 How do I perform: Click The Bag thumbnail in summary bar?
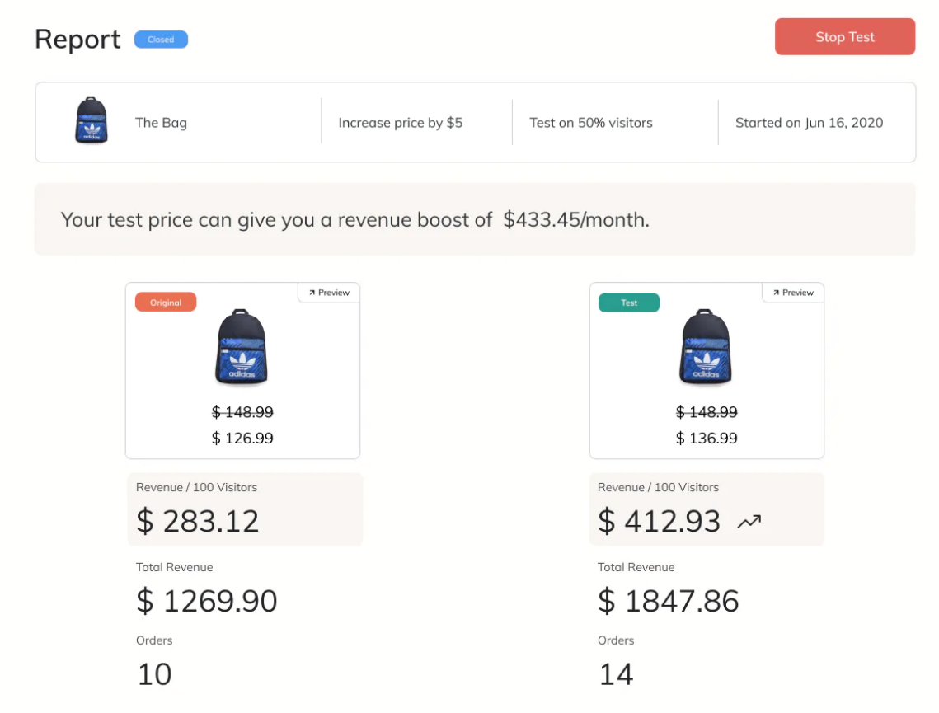(91, 120)
